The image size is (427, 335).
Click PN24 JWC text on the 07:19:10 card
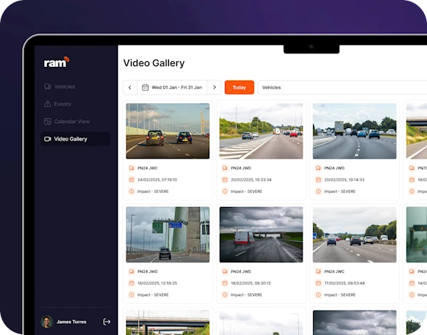pos(147,168)
